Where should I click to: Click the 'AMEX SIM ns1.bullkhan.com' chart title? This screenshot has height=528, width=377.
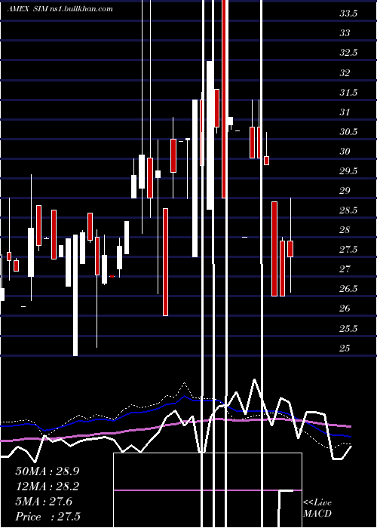pyautogui.click(x=60, y=8)
